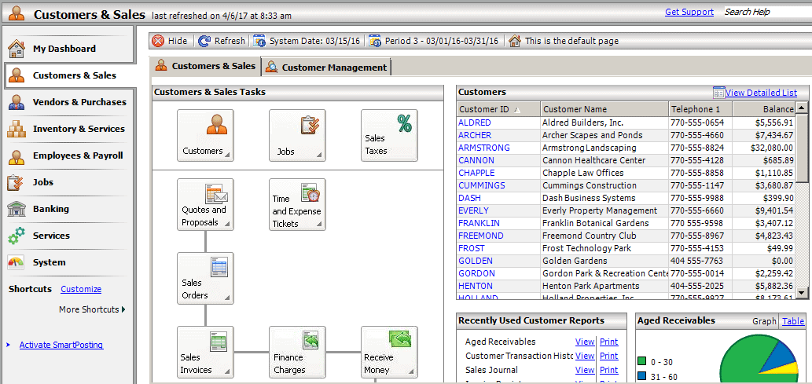
Task: Click the Get Support link
Action: [689, 12]
